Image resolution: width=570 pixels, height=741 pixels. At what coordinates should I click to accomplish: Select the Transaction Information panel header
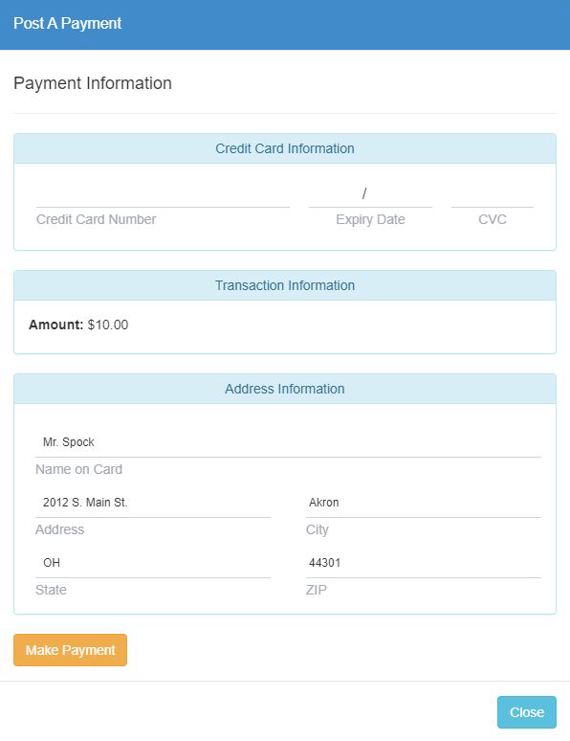pos(285,285)
